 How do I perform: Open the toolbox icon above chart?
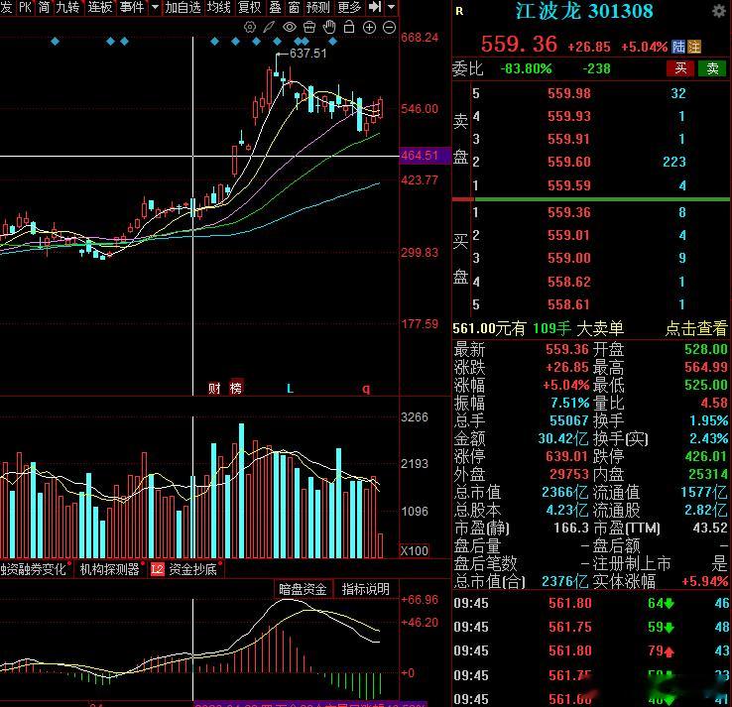point(309,27)
